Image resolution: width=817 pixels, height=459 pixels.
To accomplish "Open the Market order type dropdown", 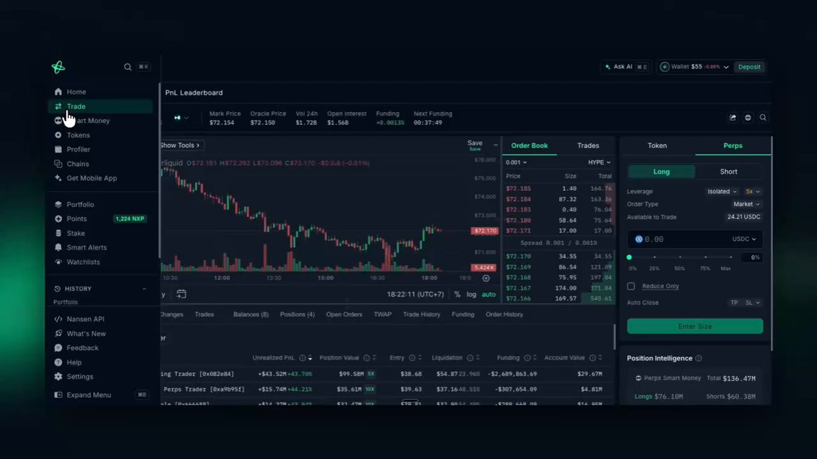I will (747, 204).
